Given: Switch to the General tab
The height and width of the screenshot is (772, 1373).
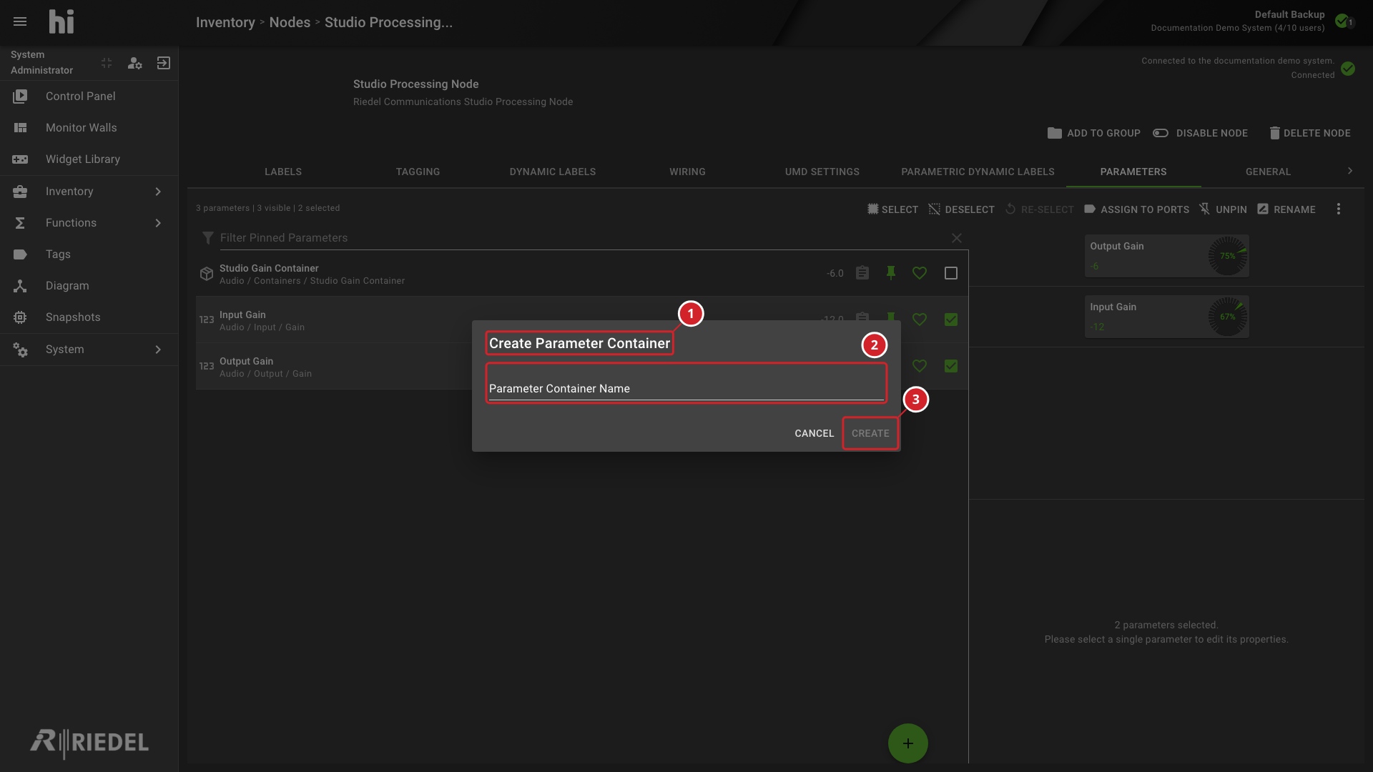Looking at the screenshot, I should pyautogui.click(x=1268, y=172).
